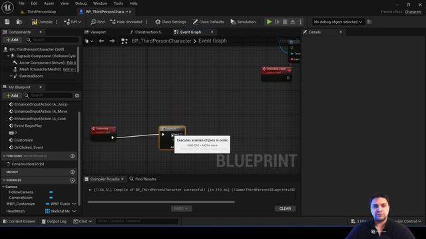Open Class Defaults
426x239 pixels.
(x=208, y=22)
